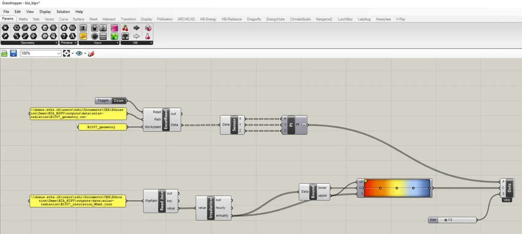Click the Size slider grip at 1.5
522x234 pixels.
446,220
